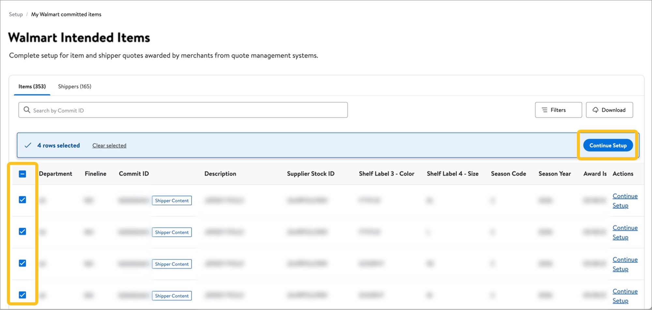This screenshot has width=652, height=310.
Task: Click the fourth row Shipper Content tag
Action: (x=172, y=296)
